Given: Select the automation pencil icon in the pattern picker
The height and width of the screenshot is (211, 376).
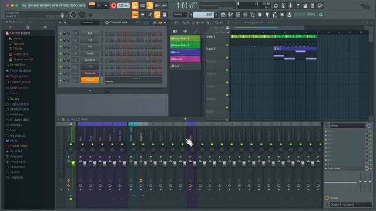Looking at the screenshot, I should [x=196, y=31].
